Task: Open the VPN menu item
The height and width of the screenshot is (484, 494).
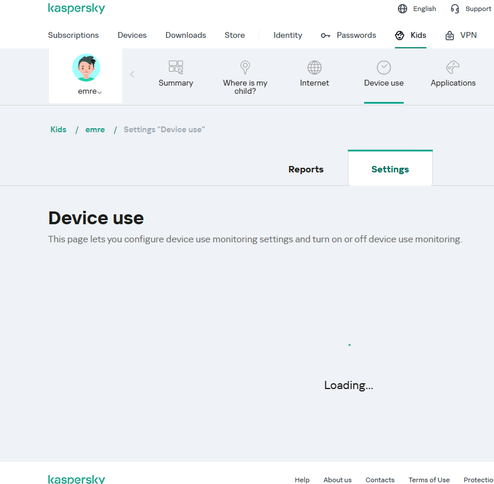Action: [x=468, y=36]
